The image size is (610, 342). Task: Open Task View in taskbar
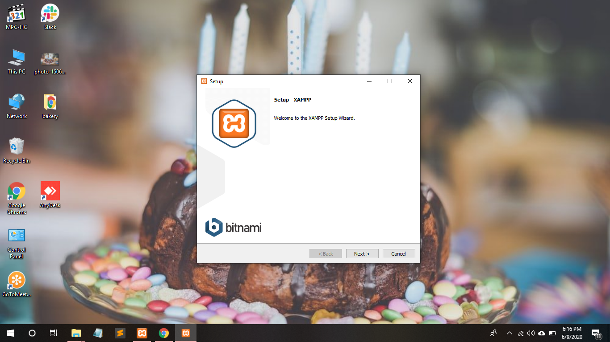click(54, 333)
